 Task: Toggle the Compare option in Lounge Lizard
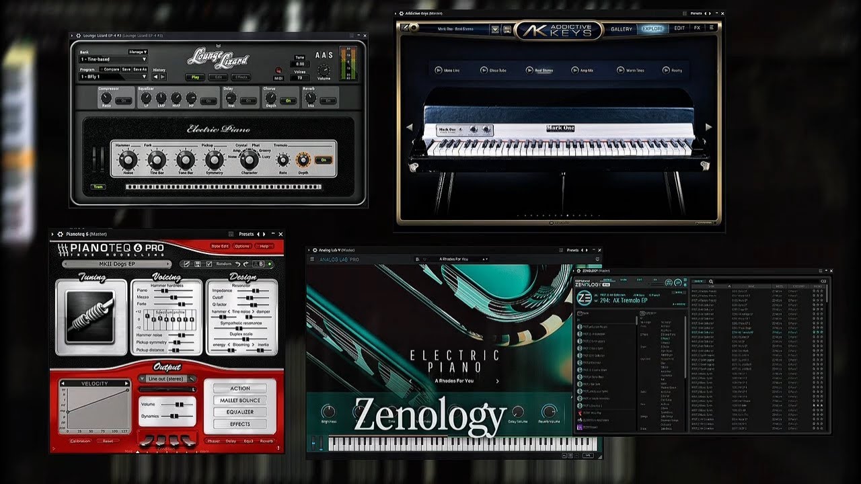pos(110,69)
